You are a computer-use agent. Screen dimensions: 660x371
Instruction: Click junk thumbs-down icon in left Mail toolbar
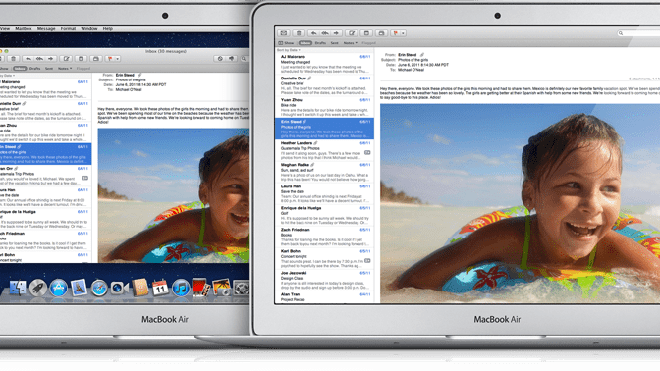coord(231,59)
